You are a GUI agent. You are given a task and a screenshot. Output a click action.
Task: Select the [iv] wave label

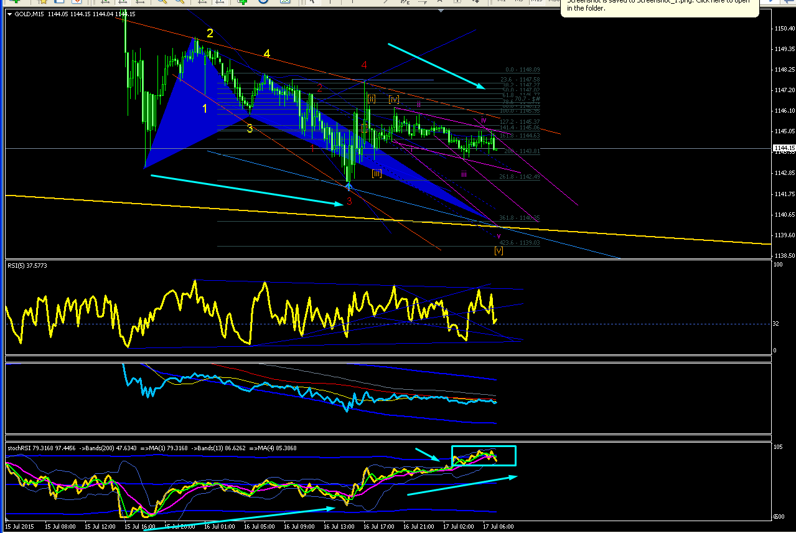[394, 99]
